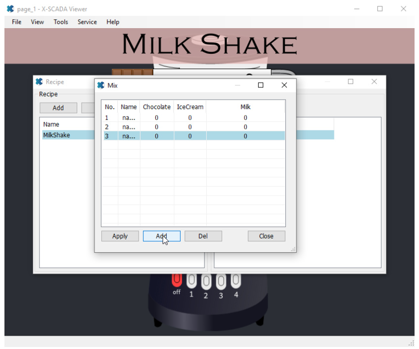Maximize the X-SCADA Viewer window

click(x=380, y=9)
